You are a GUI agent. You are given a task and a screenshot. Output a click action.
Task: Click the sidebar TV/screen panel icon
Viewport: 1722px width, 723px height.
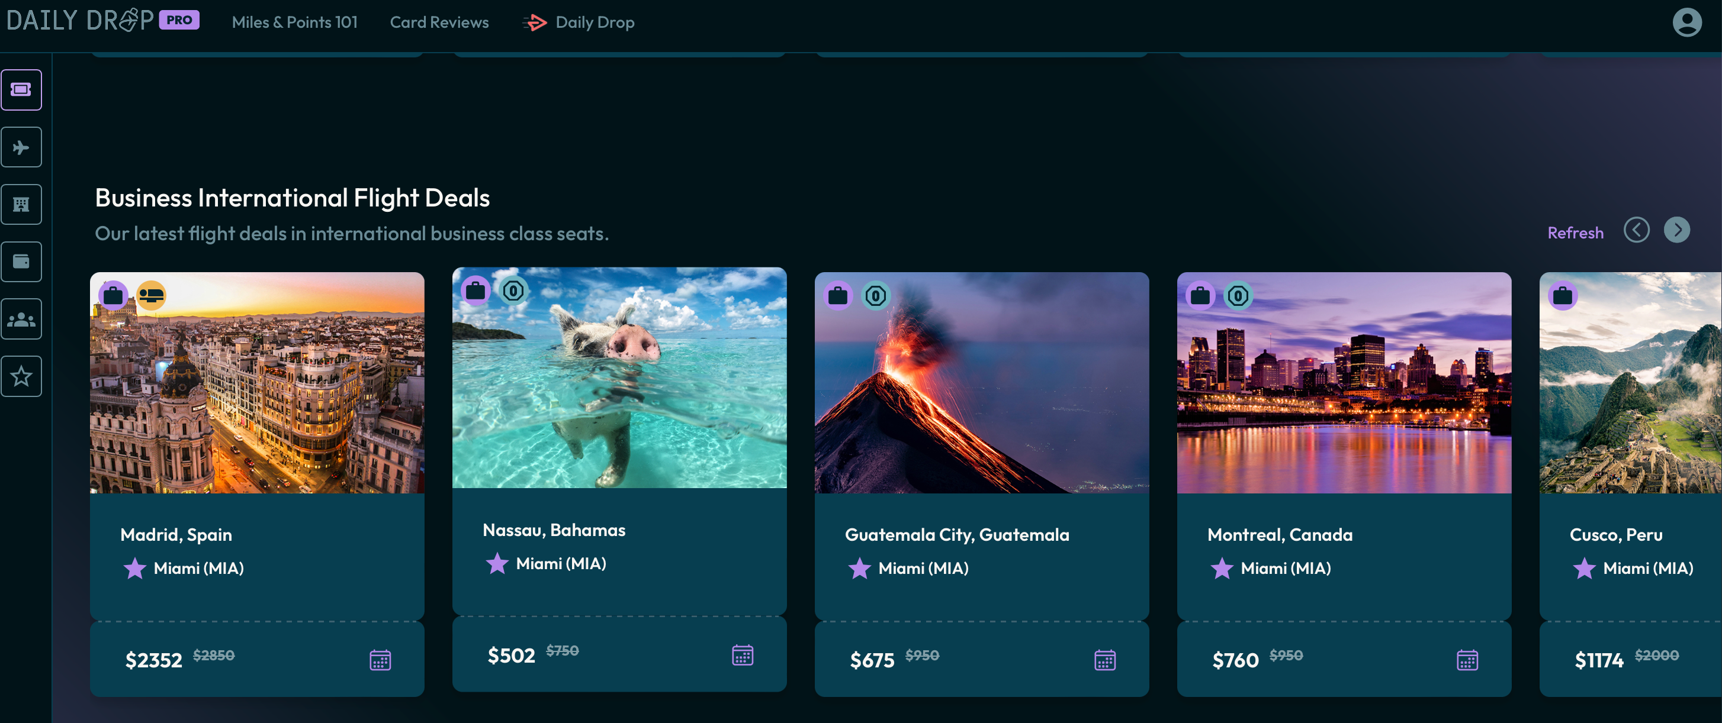22,89
